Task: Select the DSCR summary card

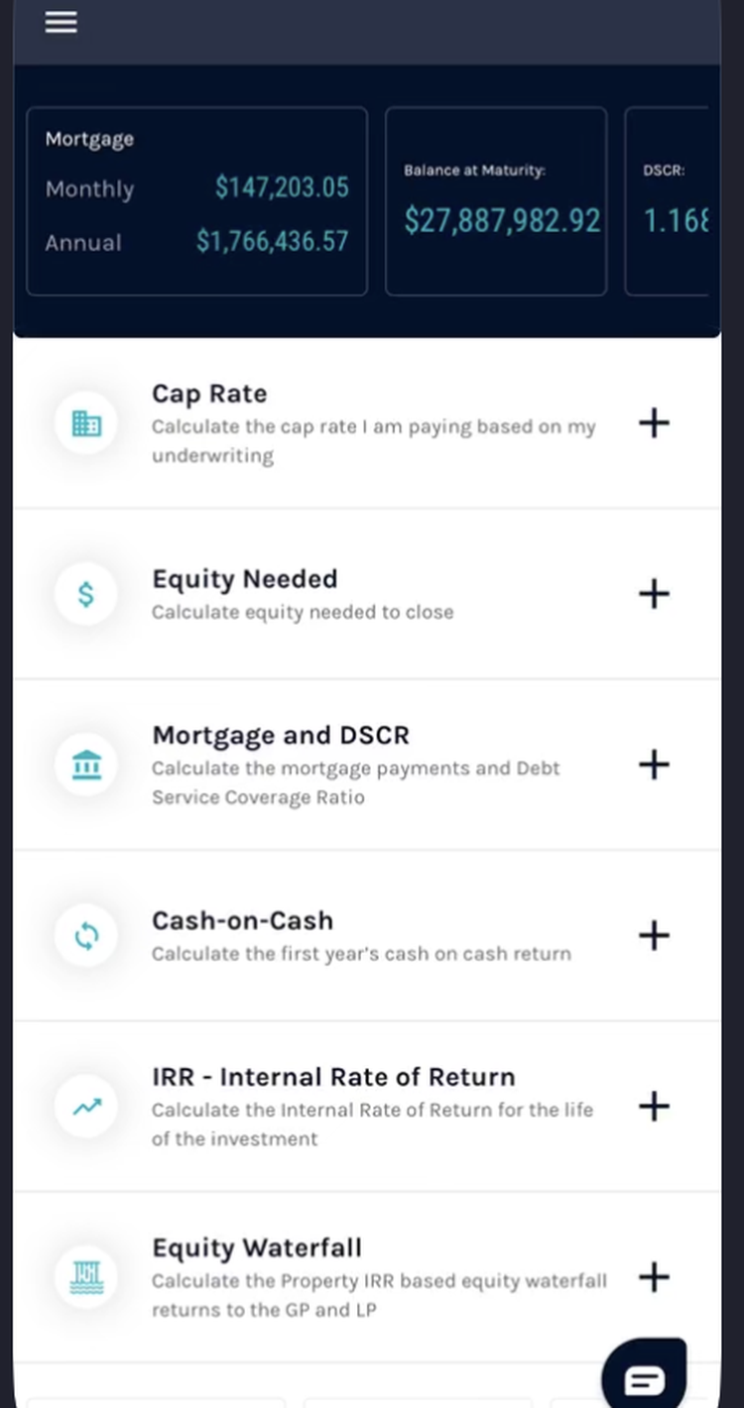Action: (x=667, y=201)
